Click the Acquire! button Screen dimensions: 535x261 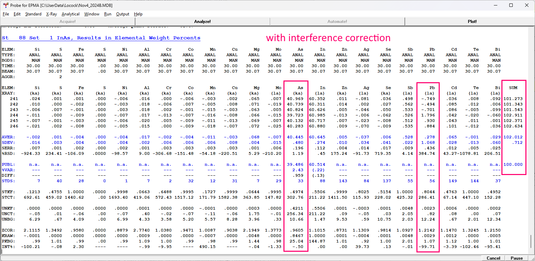coord(68,22)
